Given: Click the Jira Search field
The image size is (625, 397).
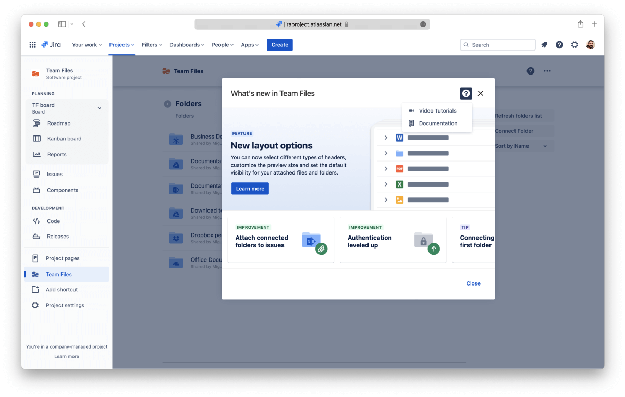Looking at the screenshot, I should pos(497,45).
